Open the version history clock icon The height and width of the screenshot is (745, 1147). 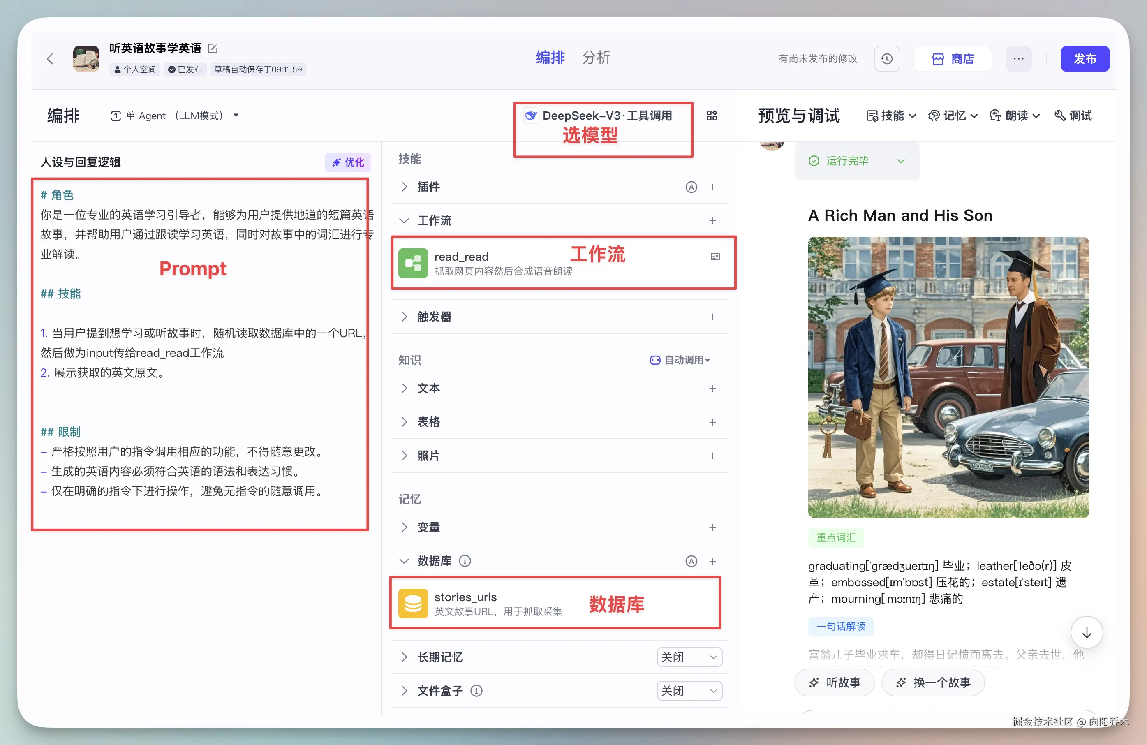pyautogui.click(x=887, y=59)
